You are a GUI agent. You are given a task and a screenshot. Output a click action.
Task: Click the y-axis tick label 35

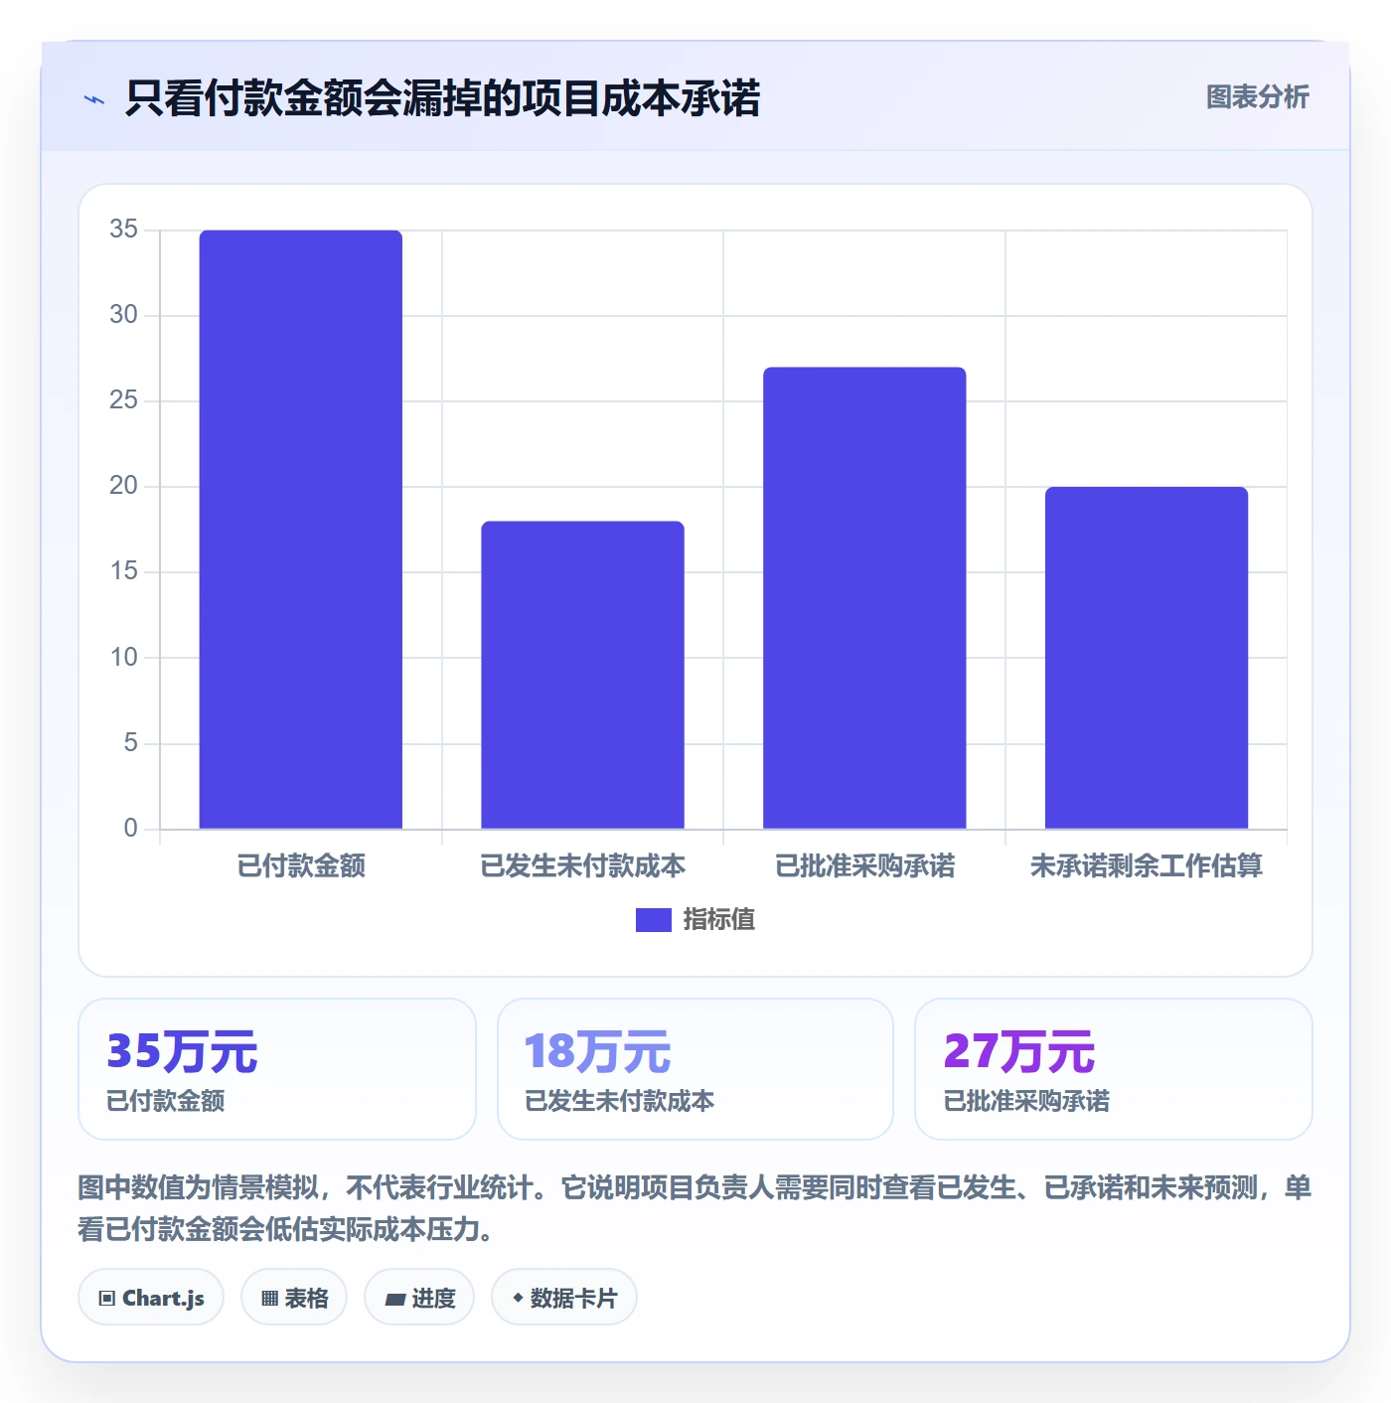(x=124, y=230)
